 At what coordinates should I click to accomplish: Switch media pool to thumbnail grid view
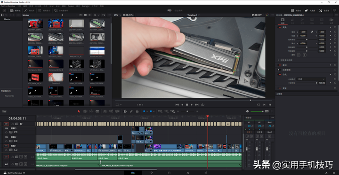[x=85, y=15]
